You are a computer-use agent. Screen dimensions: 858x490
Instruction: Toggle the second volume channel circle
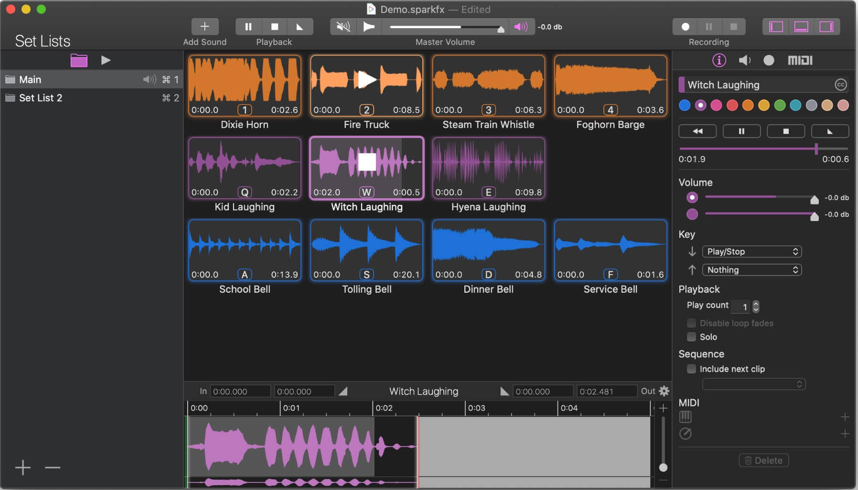(692, 214)
